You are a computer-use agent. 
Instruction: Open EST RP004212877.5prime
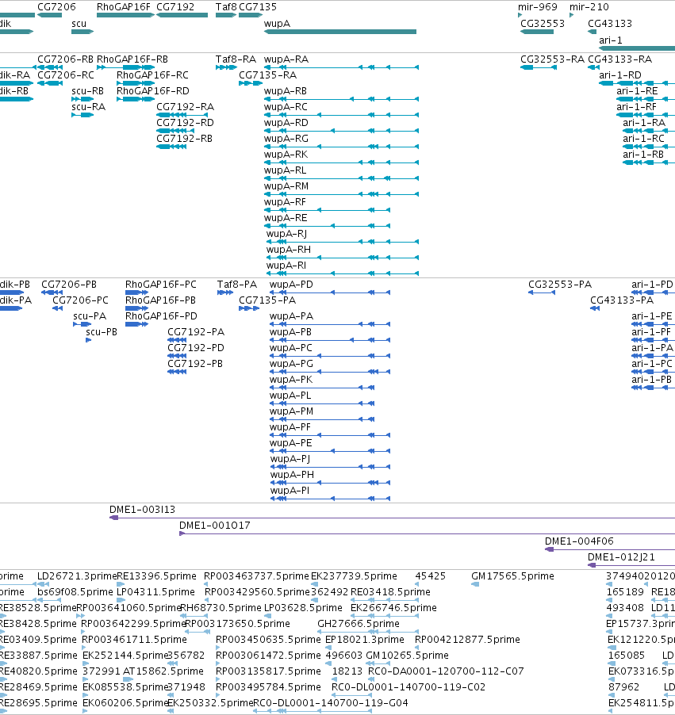(x=467, y=640)
